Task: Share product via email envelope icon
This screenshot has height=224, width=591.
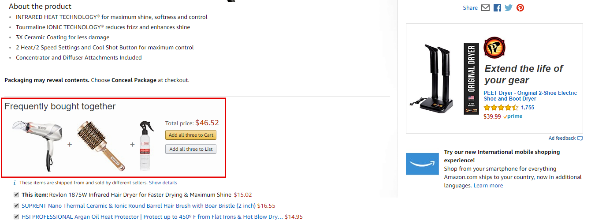Action: [485, 8]
